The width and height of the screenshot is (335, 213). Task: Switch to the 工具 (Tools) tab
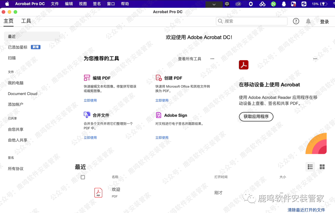pos(26,21)
